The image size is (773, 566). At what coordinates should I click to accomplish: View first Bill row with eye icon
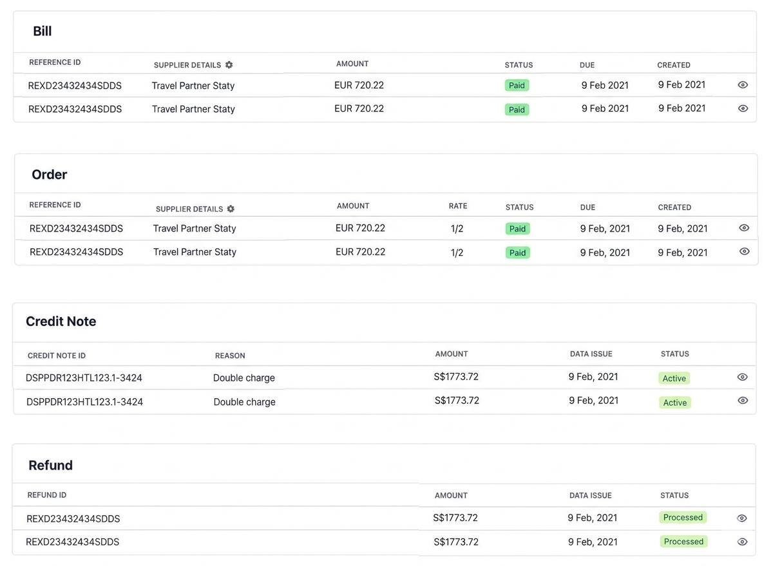[x=743, y=85]
